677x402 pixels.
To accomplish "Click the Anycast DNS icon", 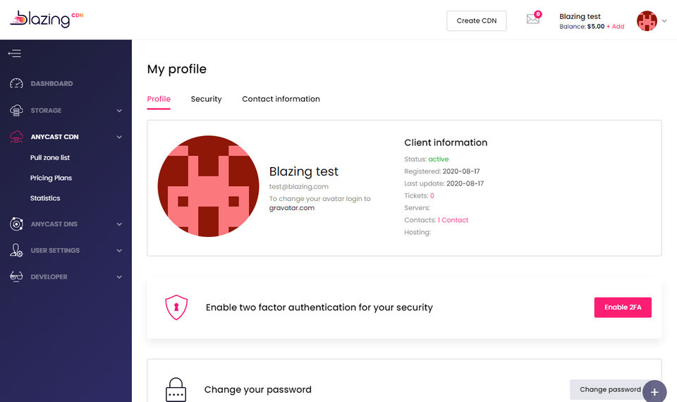I will pyautogui.click(x=16, y=224).
